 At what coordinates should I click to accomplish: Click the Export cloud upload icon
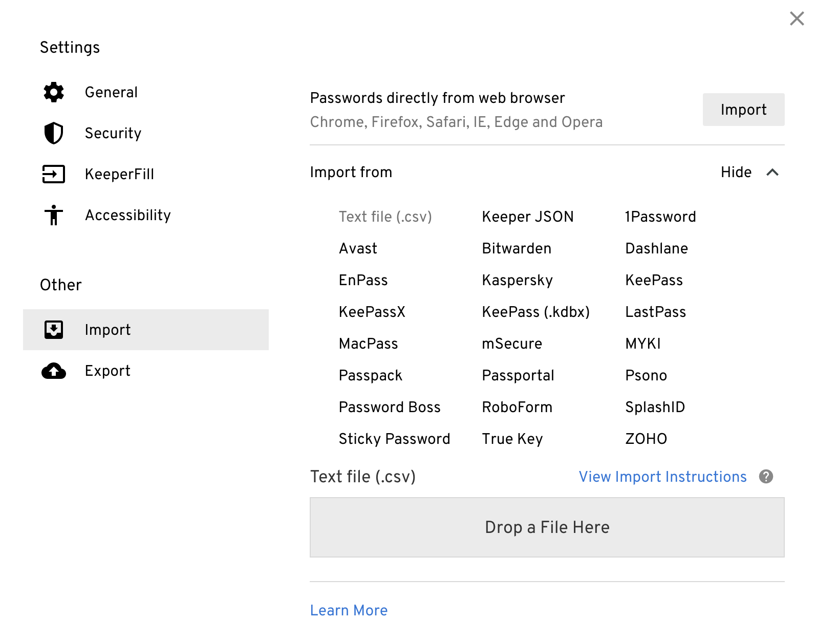coord(54,371)
